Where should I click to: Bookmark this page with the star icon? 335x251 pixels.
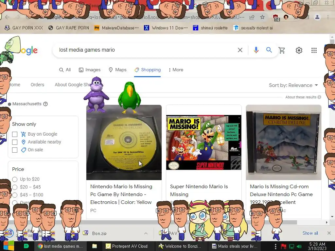click(262, 17)
